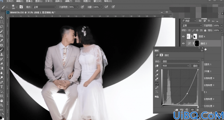The width and height of the screenshot is (224, 120).
Task: Toggle pressure for opacity icon
Action: [82, 7]
